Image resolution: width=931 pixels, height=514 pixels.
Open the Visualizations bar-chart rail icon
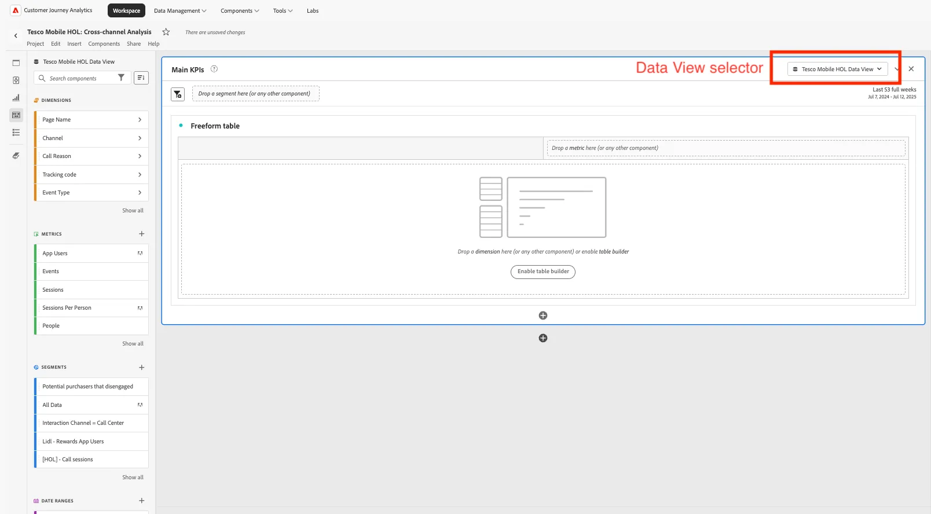pos(16,98)
